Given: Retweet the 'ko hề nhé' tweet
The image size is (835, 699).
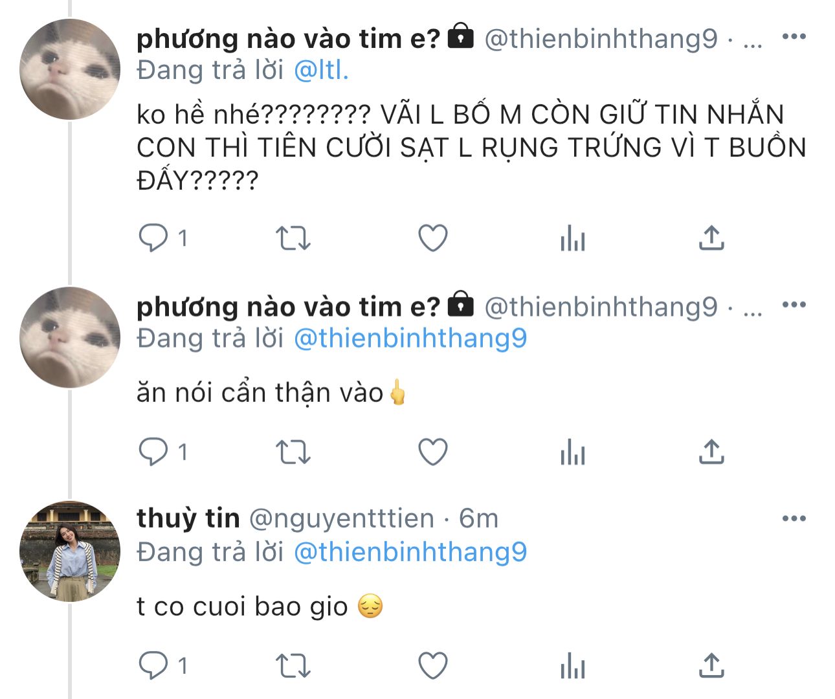Looking at the screenshot, I should (x=293, y=238).
